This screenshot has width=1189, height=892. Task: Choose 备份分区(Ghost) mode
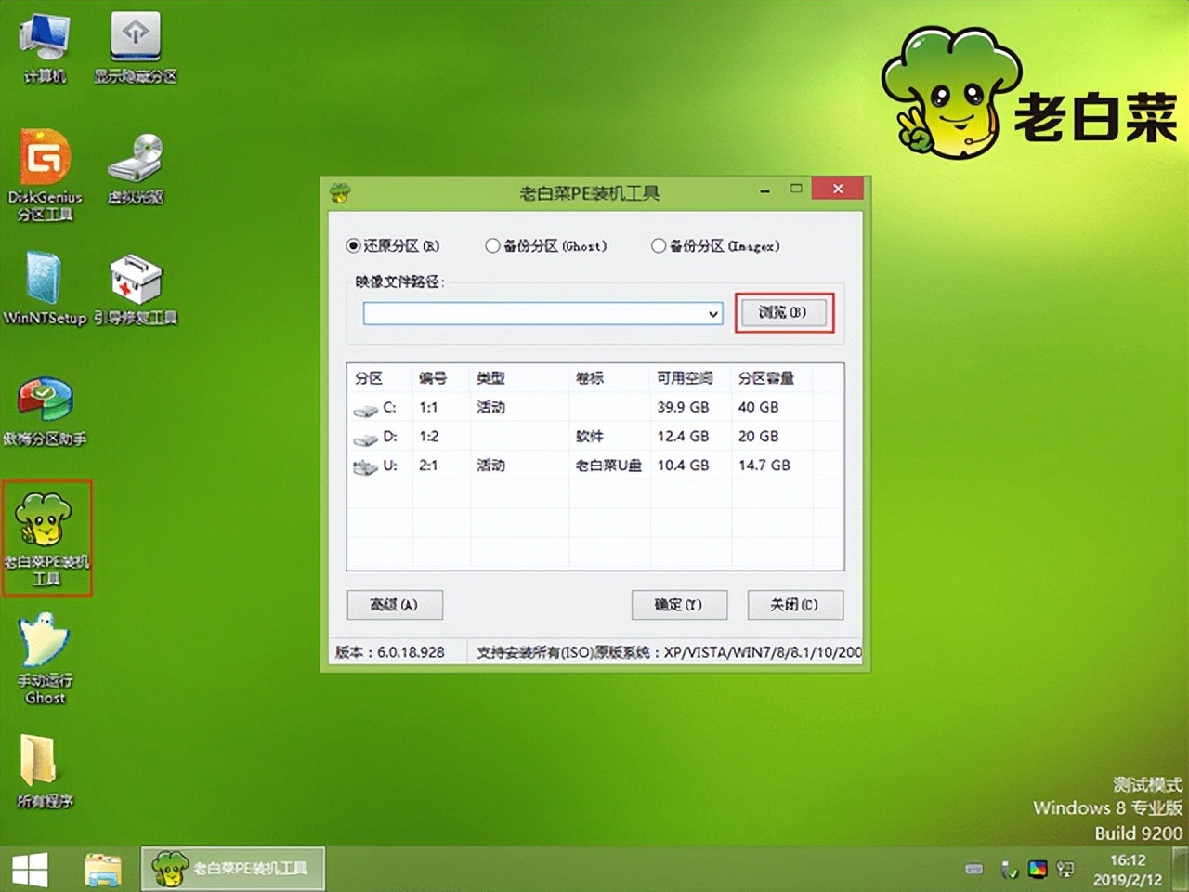click(x=492, y=245)
